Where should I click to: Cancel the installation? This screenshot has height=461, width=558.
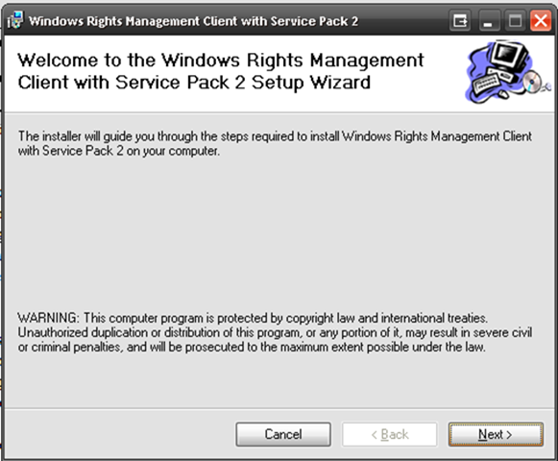click(283, 434)
